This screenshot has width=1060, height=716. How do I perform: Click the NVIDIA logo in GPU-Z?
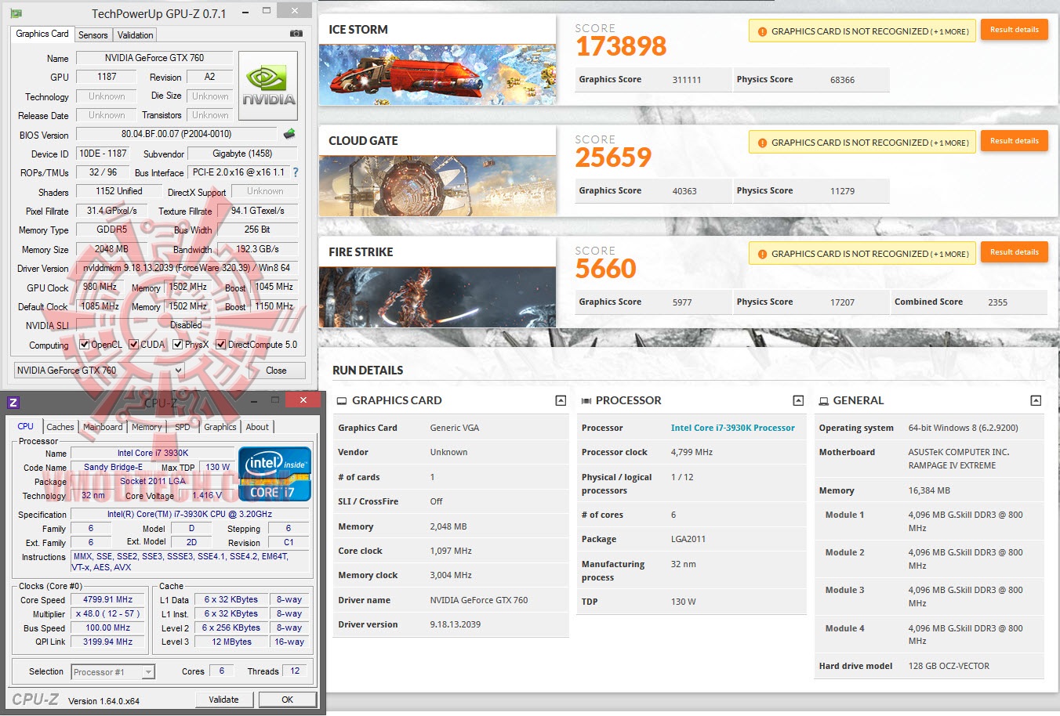269,85
